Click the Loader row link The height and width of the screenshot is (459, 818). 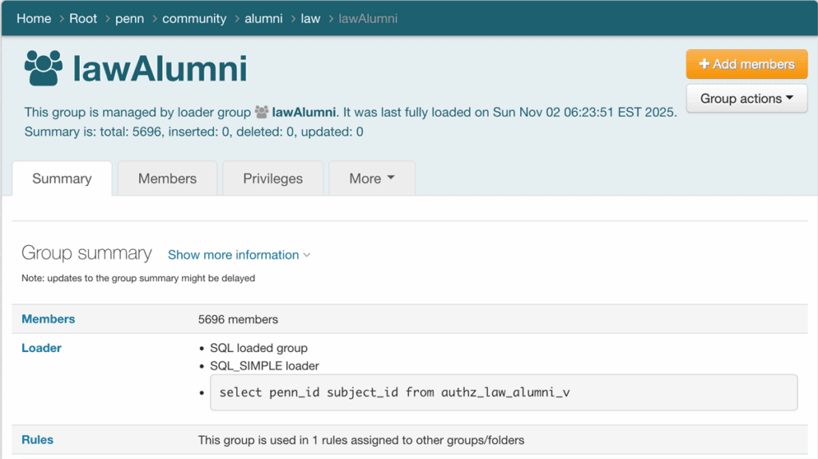pyautogui.click(x=42, y=348)
